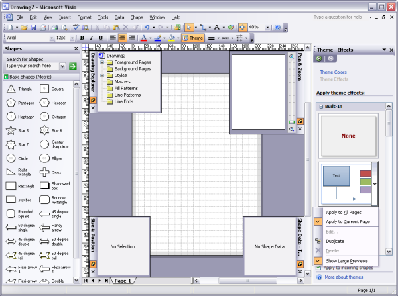
Task: Select the Text tool (A)
Action: point(216,27)
